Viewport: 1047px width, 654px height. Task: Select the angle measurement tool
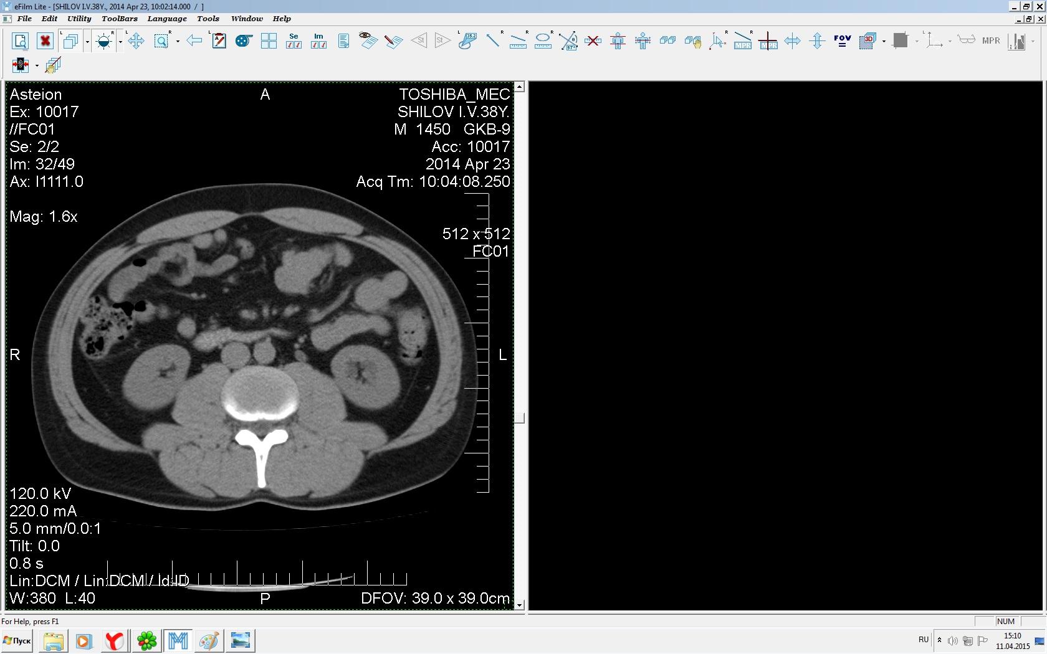pos(568,41)
